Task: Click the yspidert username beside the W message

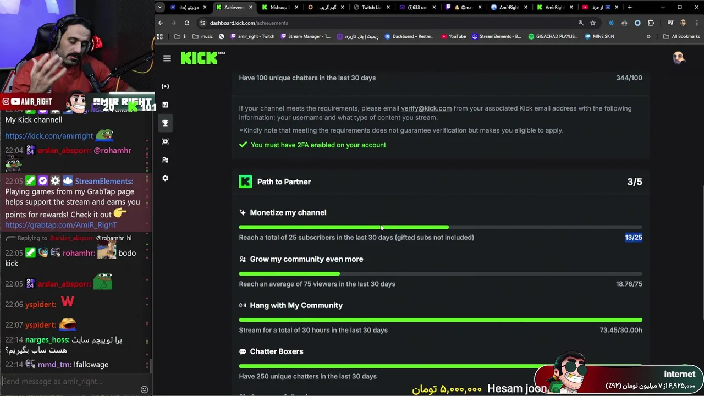Action: [41, 304]
